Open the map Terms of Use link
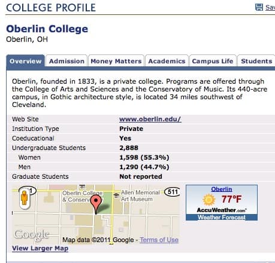The image size is (275, 263). pos(159,240)
